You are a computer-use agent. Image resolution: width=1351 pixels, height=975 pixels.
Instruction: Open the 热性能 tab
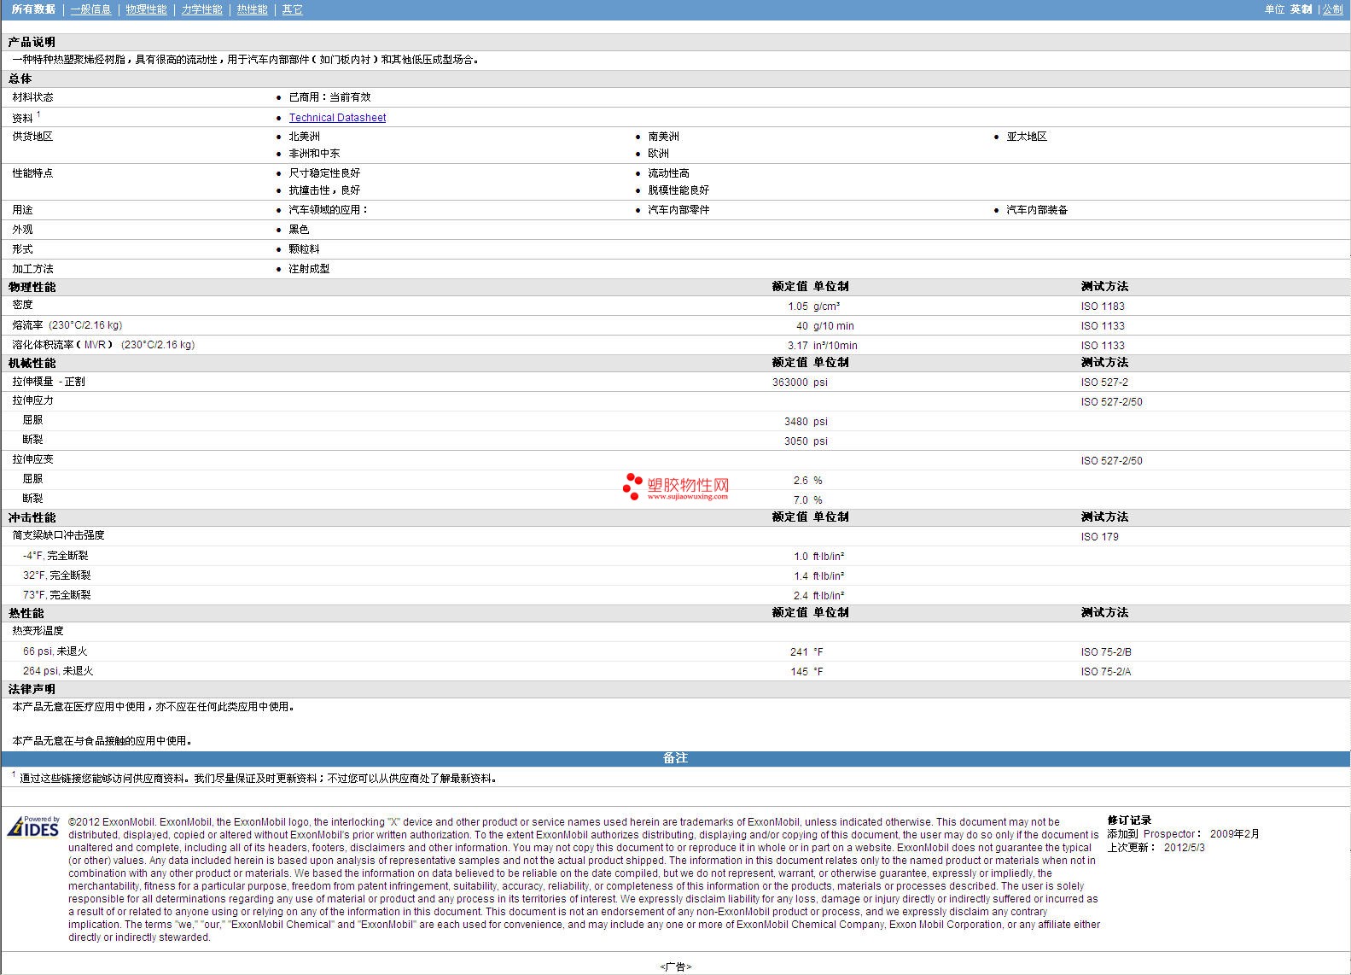tap(252, 9)
